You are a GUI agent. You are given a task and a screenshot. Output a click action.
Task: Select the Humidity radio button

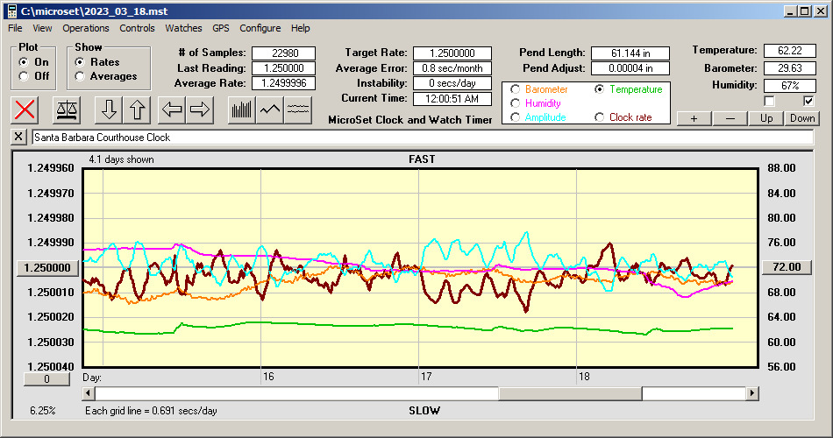(x=515, y=103)
